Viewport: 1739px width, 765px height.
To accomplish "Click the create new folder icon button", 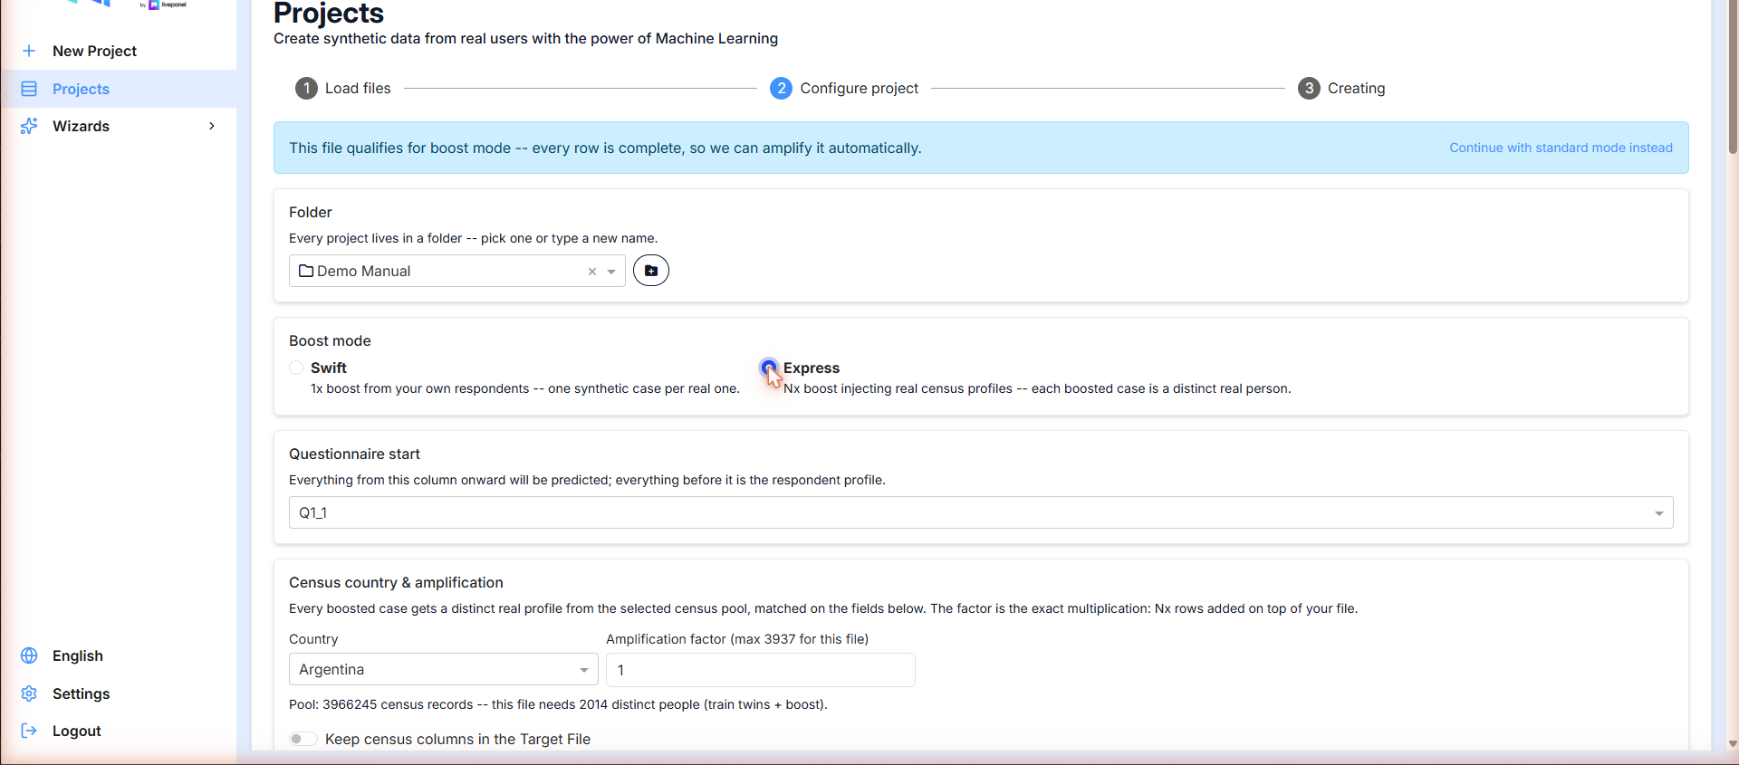I will click(651, 271).
